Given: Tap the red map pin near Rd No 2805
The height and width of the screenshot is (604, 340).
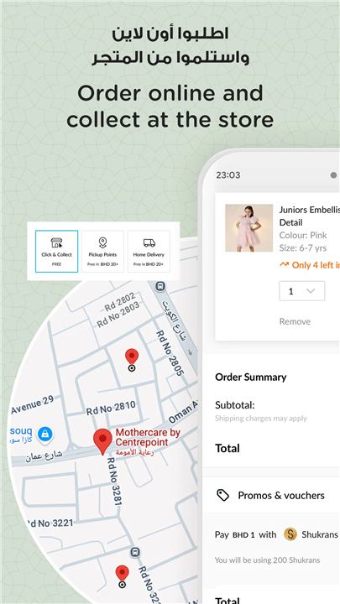Looking at the screenshot, I should pyautogui.click(x=132, y=360).
